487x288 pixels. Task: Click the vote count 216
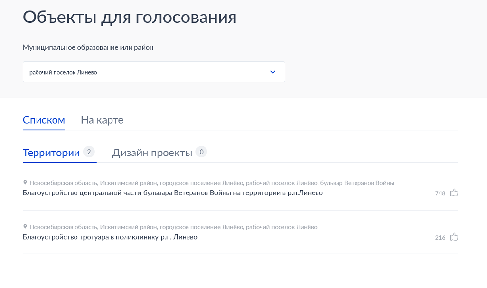440,238
